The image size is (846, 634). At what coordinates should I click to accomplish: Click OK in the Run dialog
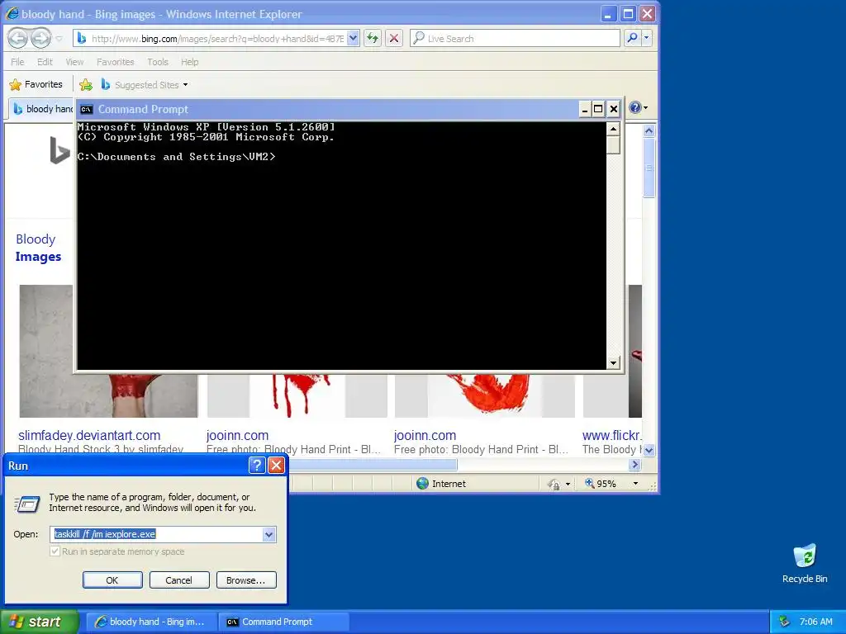112,580
